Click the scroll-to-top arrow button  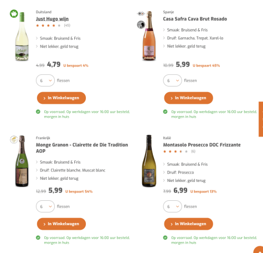[x=259, y=250]
